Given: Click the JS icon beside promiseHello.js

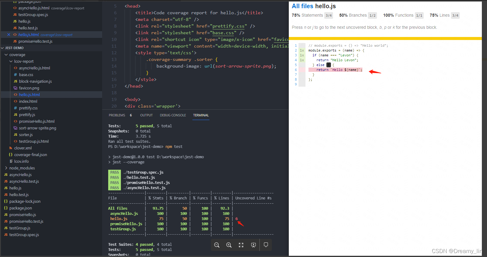Looking at the screenshot, I should (6, 215).
